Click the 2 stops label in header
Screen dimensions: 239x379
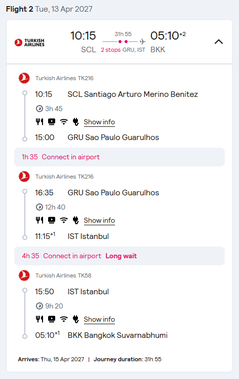111,50
